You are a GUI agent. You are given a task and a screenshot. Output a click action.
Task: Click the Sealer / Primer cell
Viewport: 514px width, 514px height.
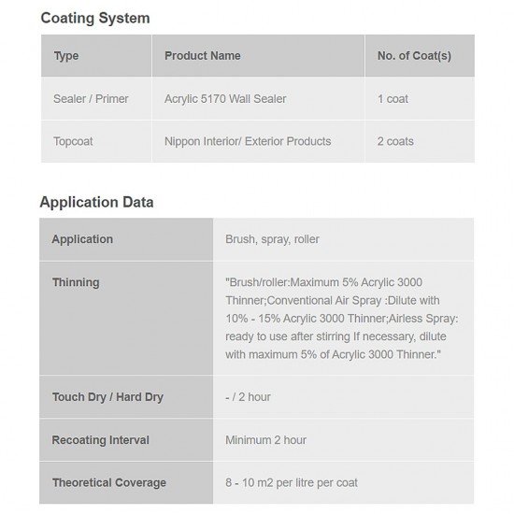pyautogui.click(x=91, y=99)
